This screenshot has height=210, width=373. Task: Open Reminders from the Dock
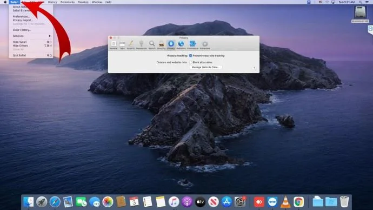pyautogui.click(x=147, y=202)
